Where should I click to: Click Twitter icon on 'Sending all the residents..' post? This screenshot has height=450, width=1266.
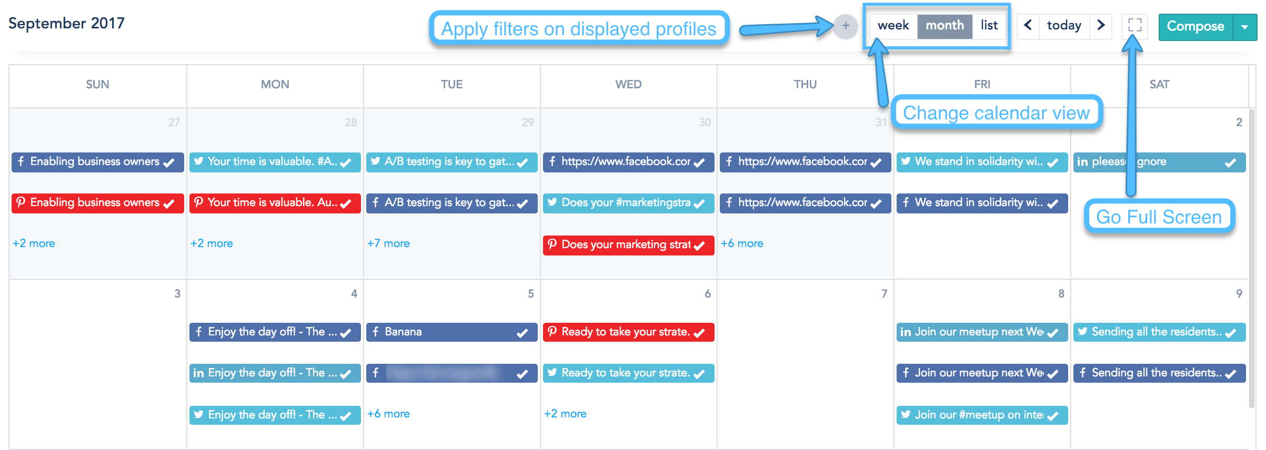point(1082,332)
